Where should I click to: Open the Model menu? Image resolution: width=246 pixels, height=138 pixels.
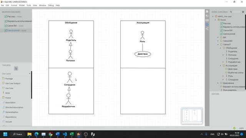pyautogui.click(x=22, y=5)
